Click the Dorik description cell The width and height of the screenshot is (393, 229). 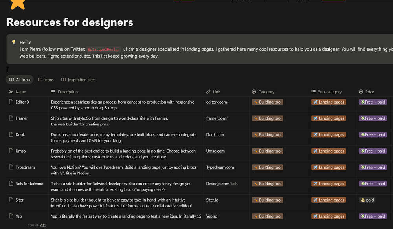[x=126, y=138]
